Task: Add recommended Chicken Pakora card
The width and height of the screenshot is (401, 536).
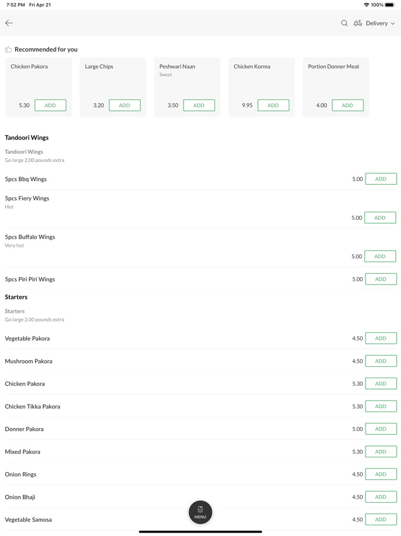Action: pos(50,105)
